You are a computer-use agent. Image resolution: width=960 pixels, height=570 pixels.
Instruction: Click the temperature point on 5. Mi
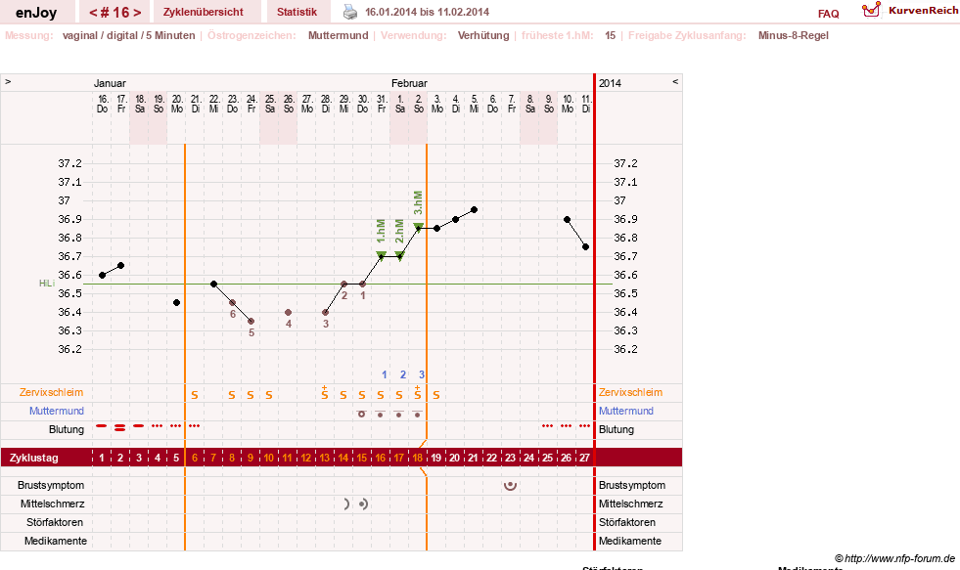475,210
